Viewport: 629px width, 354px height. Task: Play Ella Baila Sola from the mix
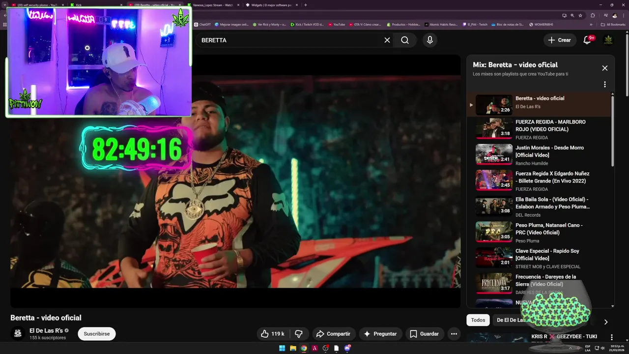538,206
